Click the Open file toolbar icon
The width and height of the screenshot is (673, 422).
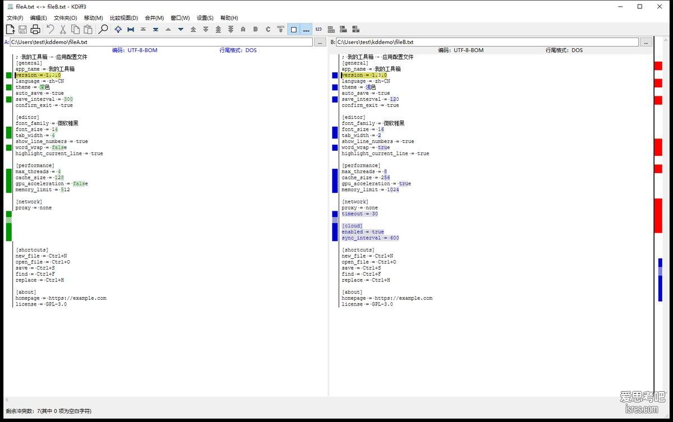click(x=10, y=29)
